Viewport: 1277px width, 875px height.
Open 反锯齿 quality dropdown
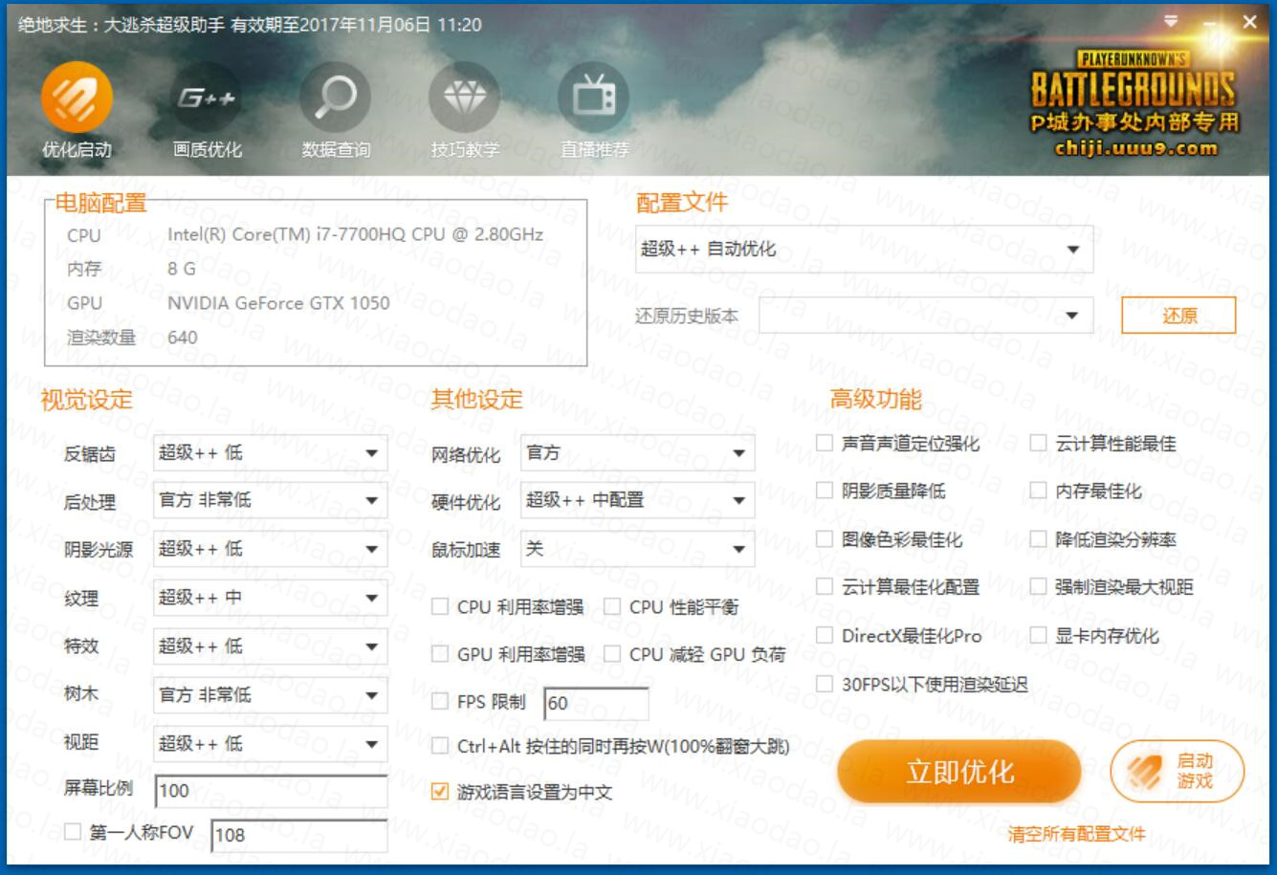pyautogui.click(x=271, y=453)
